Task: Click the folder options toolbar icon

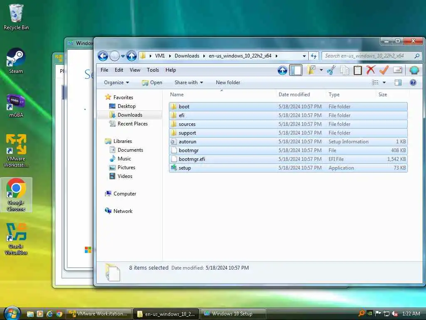Action: [x=311, y=70]
